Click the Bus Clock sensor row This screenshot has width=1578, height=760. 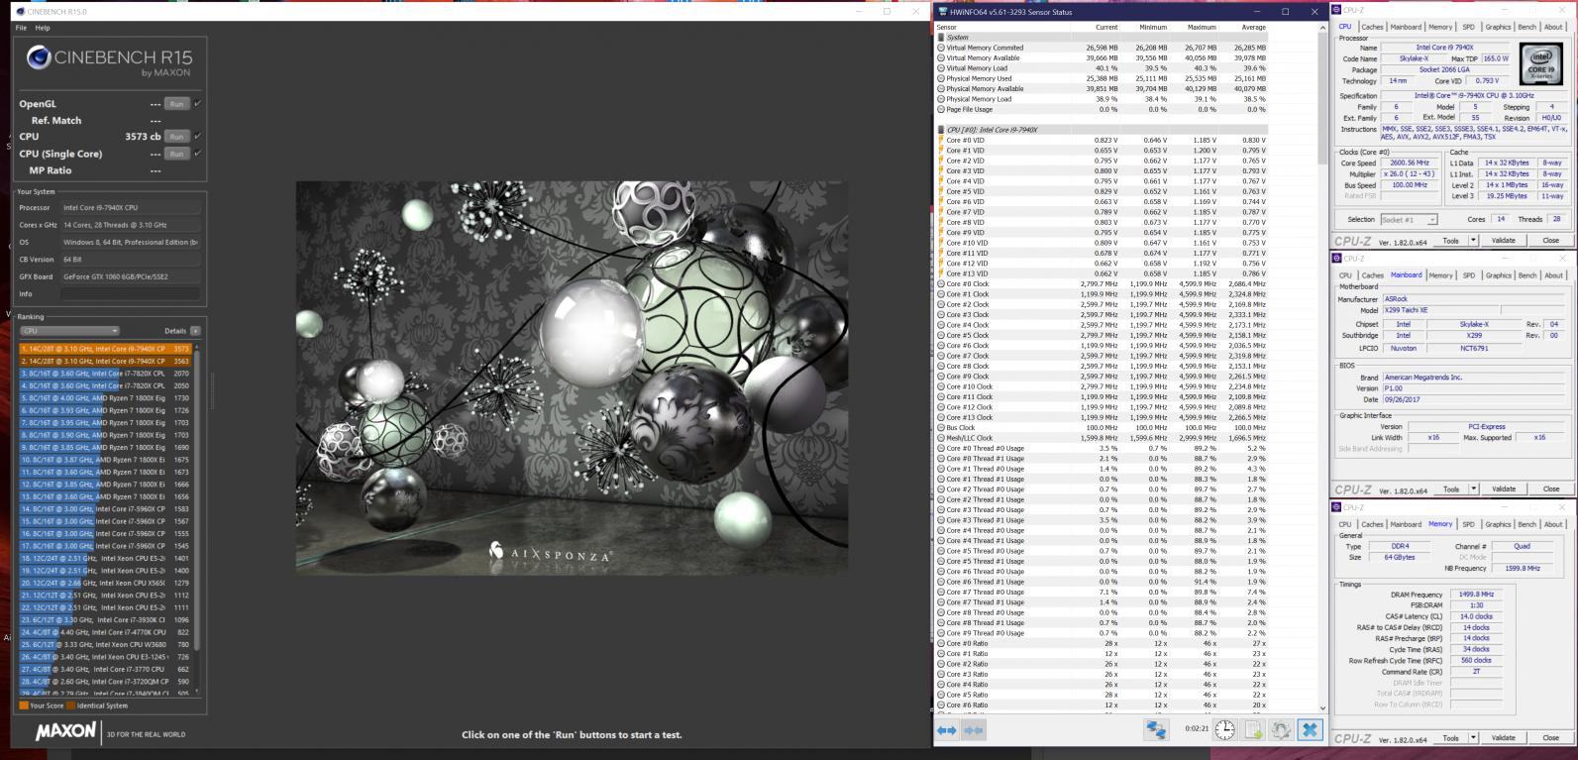1103,427
